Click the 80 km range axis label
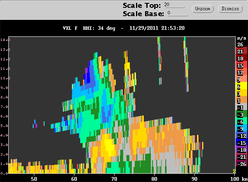The width and height of the screenshot is (248, 182). (154, 179)
